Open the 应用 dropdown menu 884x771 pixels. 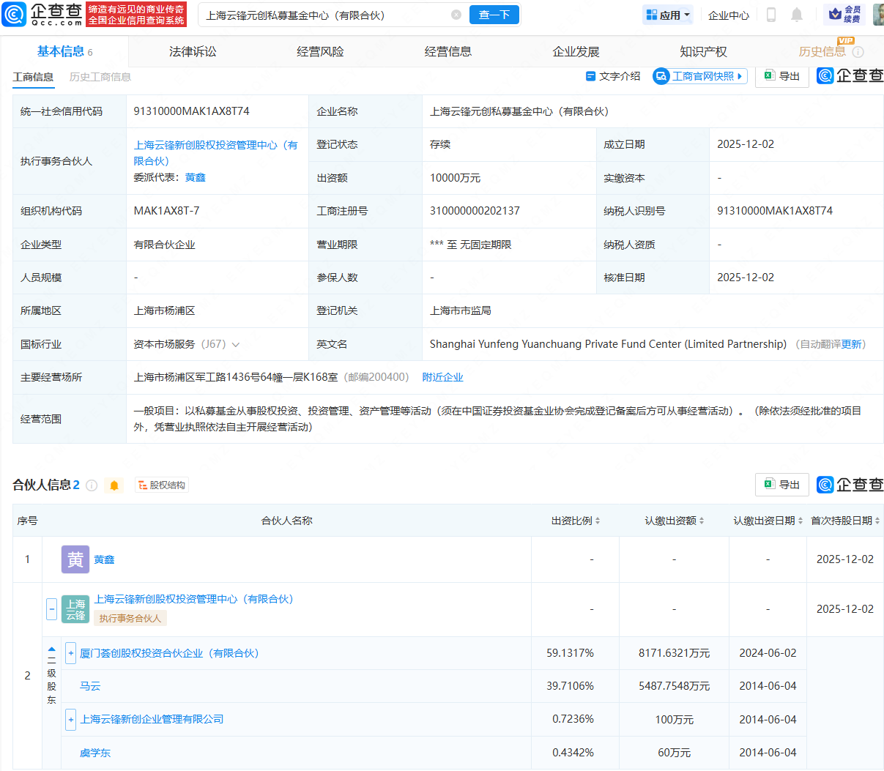[x=668, y=15]
